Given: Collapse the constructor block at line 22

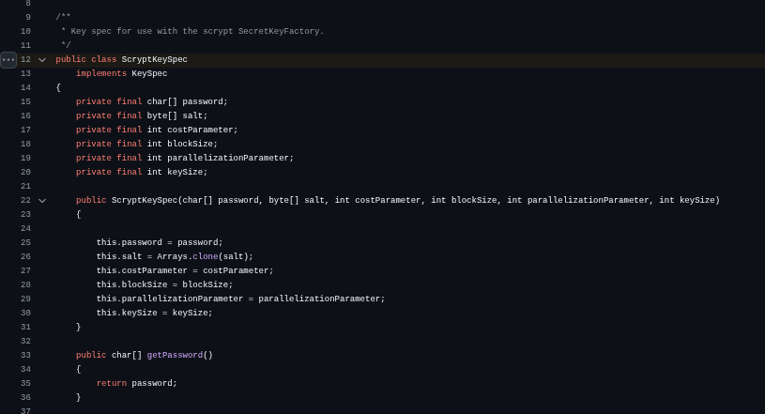Looking at the screenshot, I should pos(42,201).
